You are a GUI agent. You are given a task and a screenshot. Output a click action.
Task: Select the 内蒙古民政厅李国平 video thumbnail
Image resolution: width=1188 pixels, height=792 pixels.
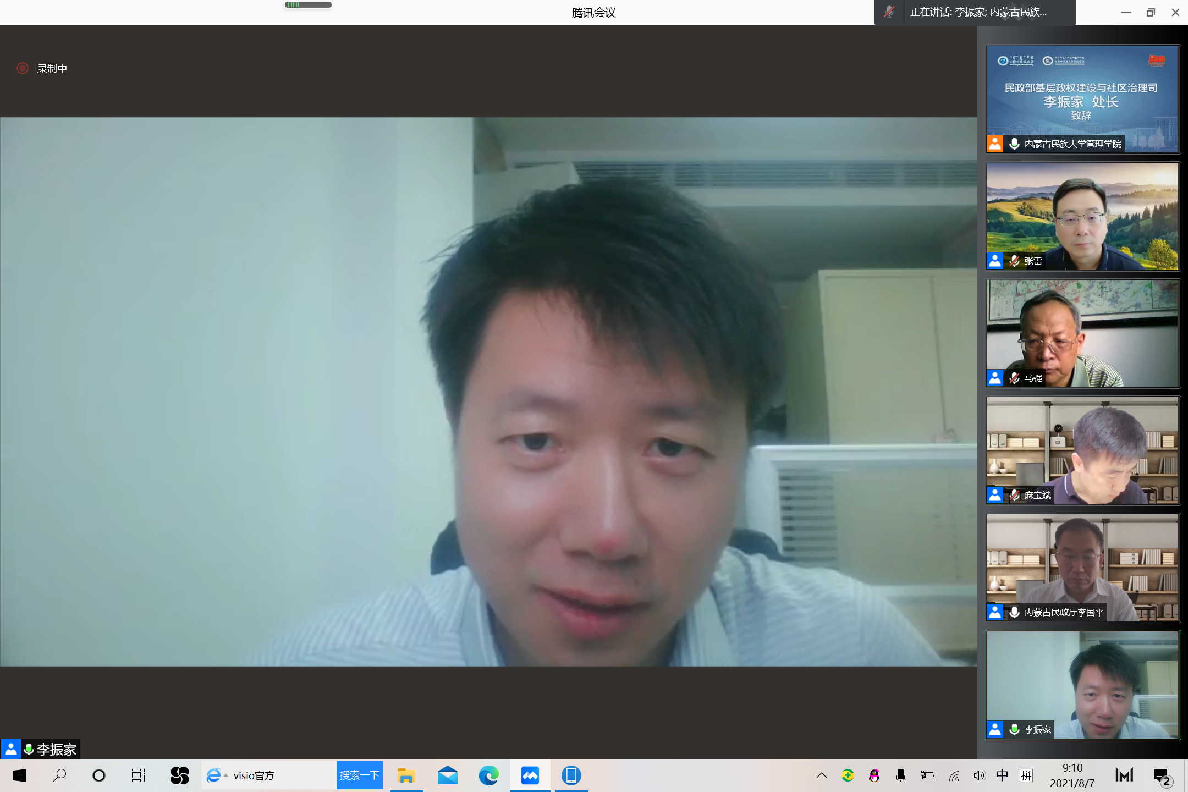[1082, 561]
